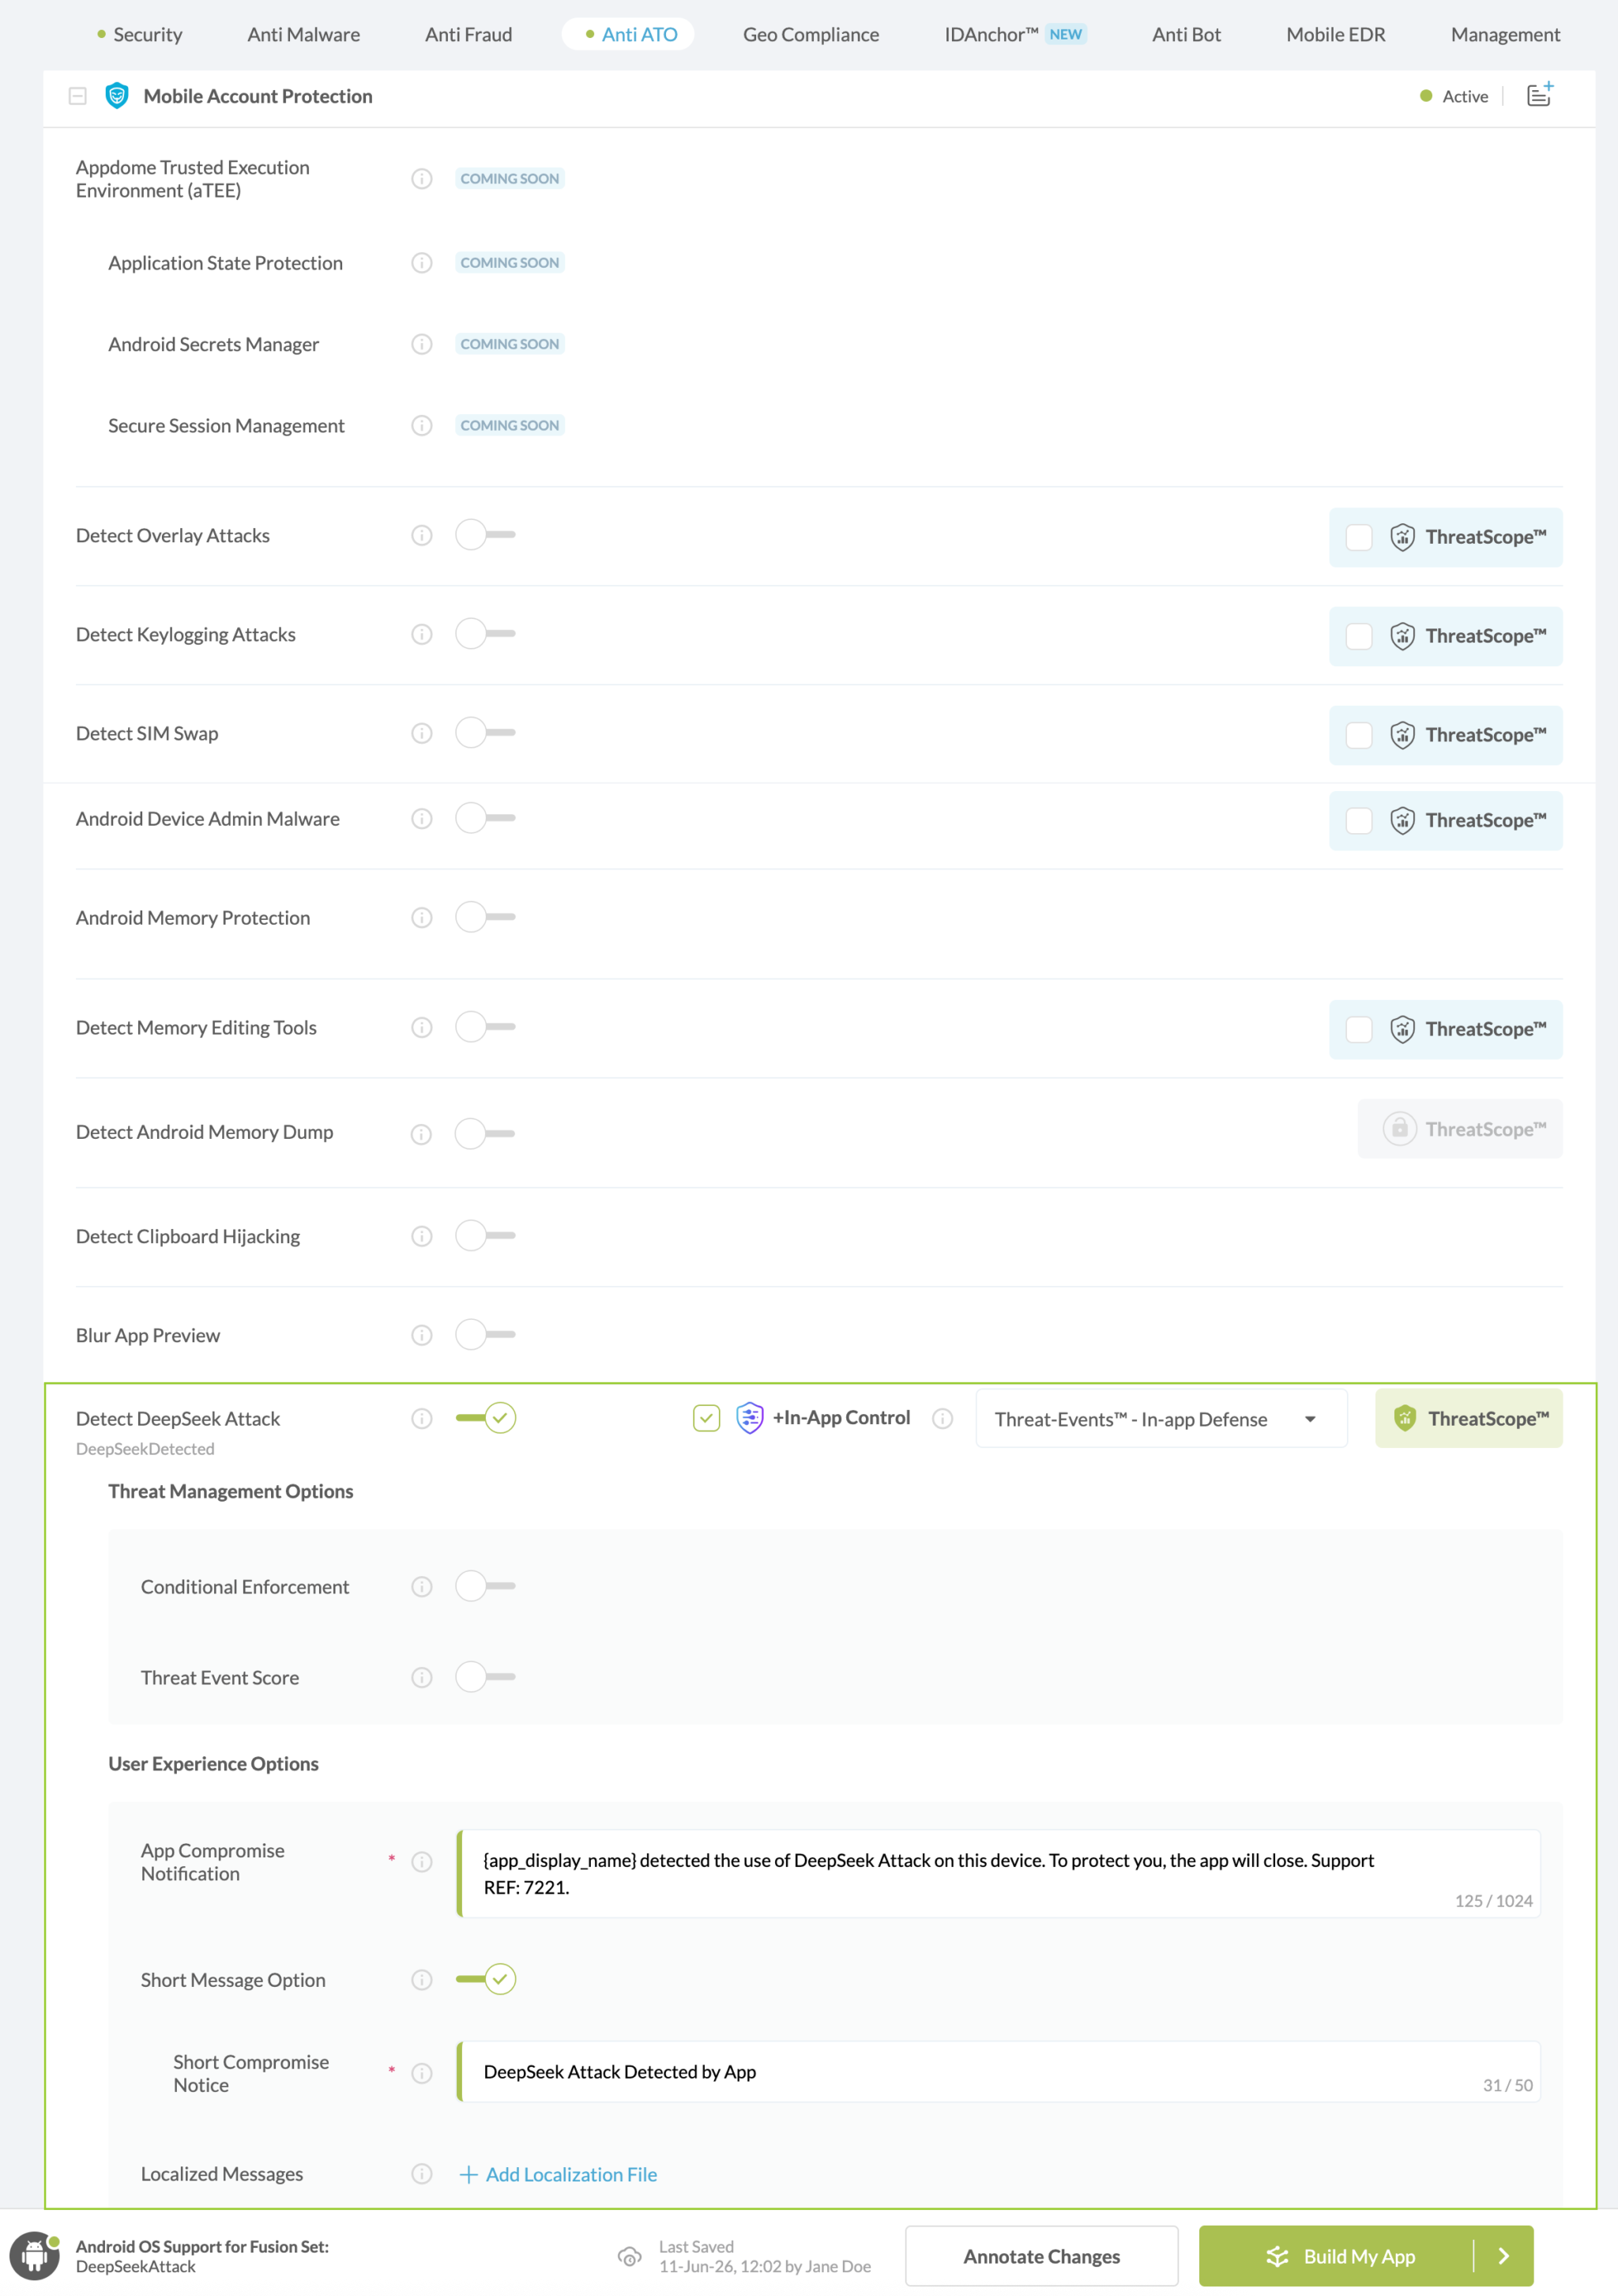Check ThreatScope box for Detect Overlay Attacks
Image resolution: width=1618 pixels, height=2296 pixels.
(1359, 538)
